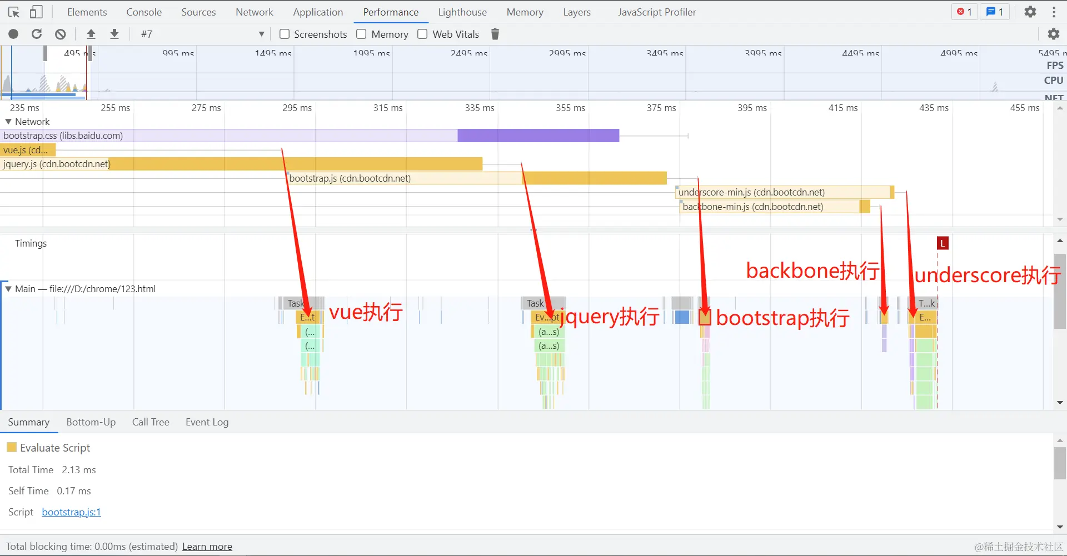This screenshot has height=556, width=1067.
Task: Toggle the device toolbar icon
Action: [36, 12]
